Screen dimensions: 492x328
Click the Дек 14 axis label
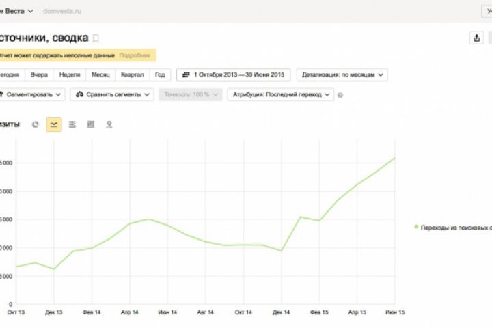[281, 312]
